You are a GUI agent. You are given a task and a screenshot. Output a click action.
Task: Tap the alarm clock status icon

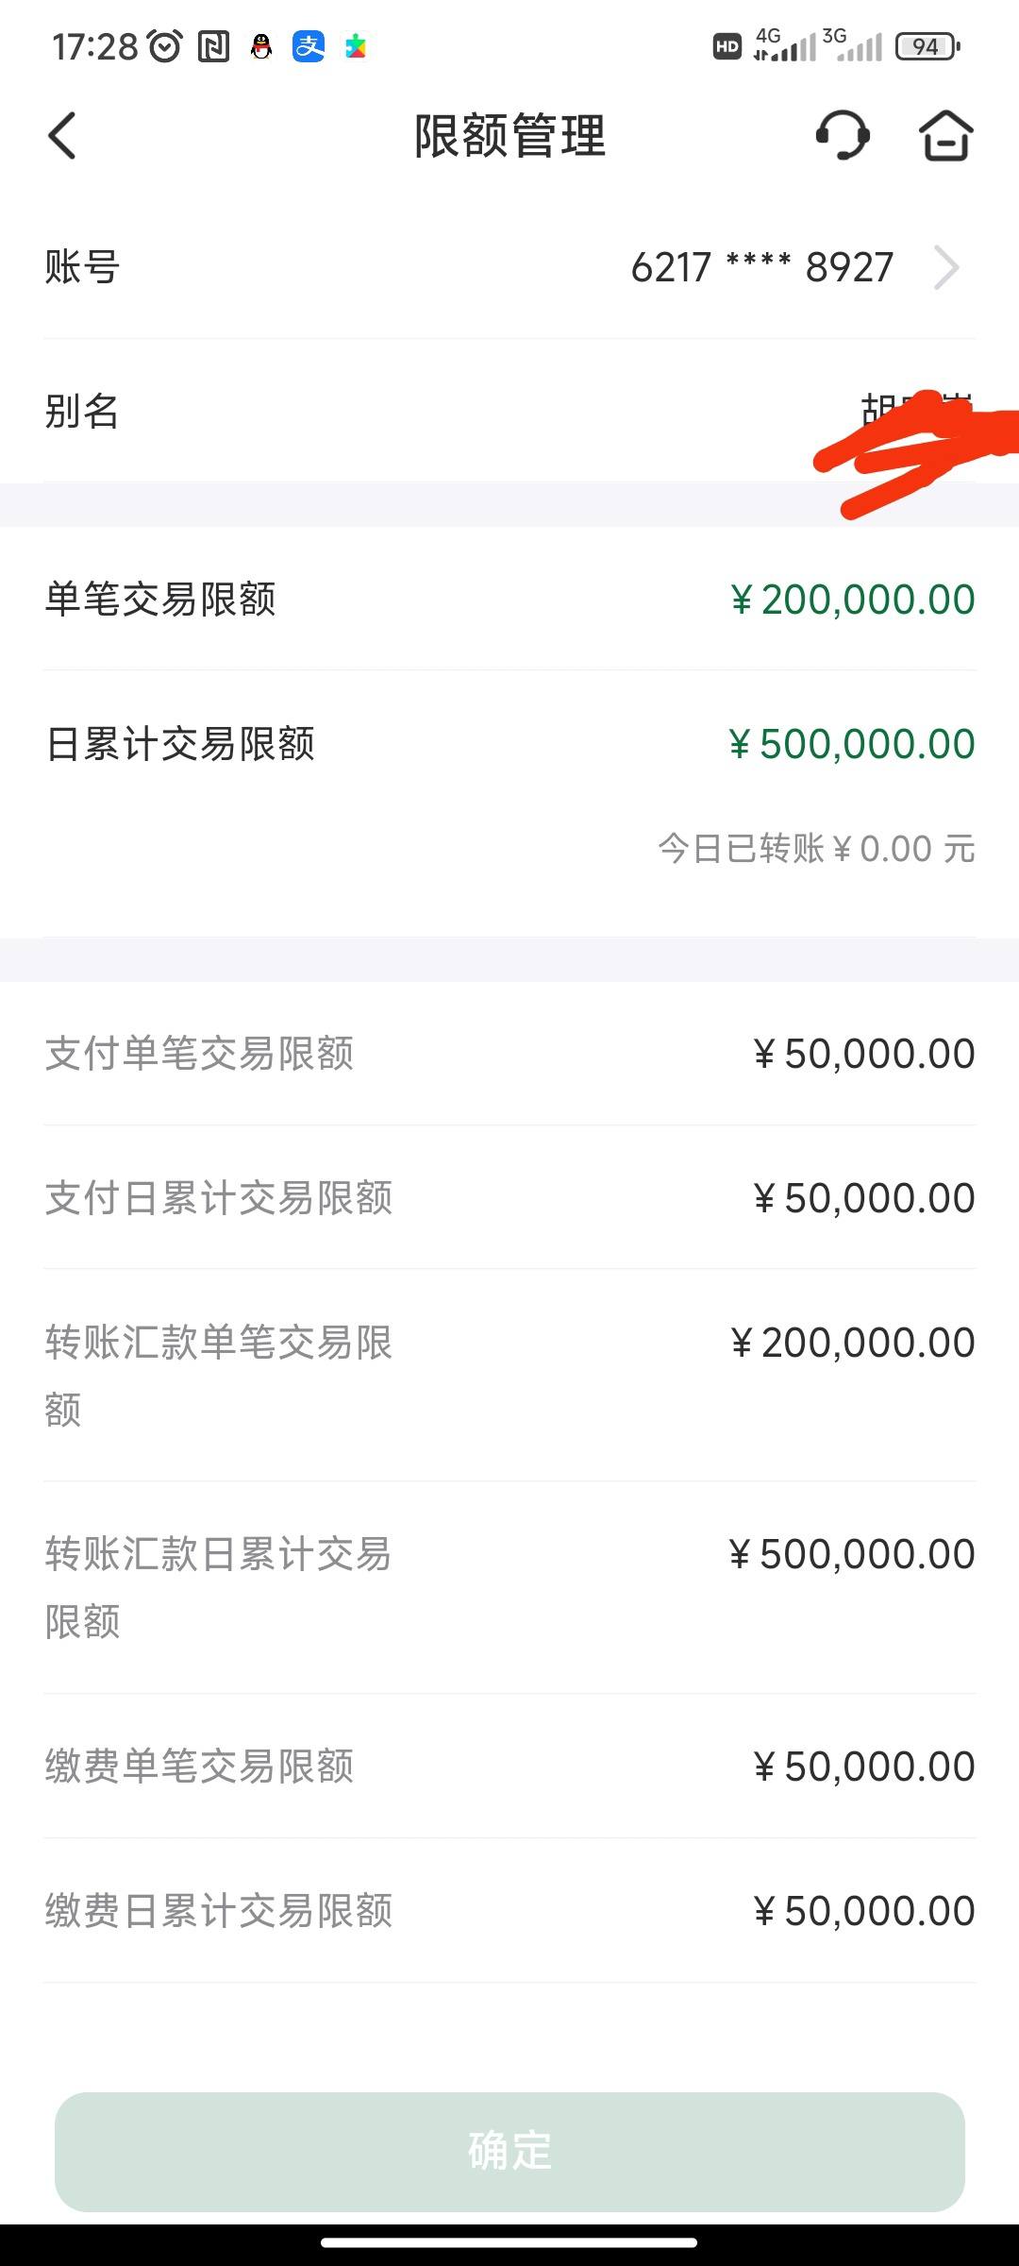165,46
